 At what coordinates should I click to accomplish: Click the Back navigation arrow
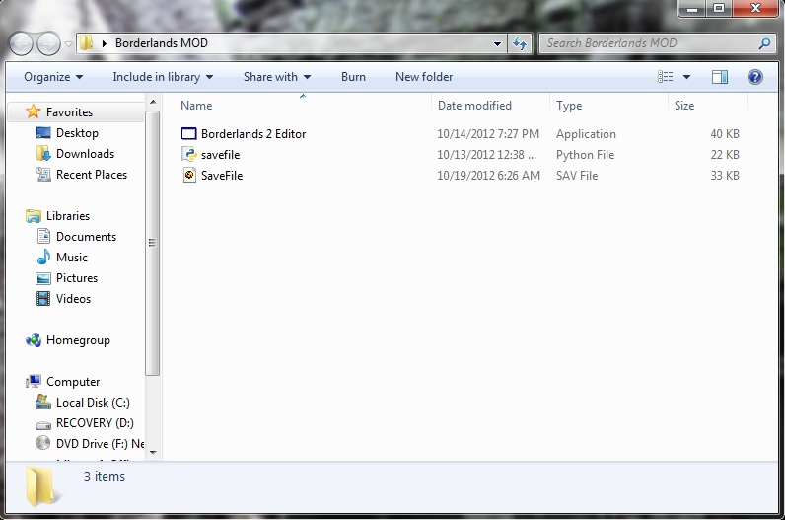pyautogui.click(x=22, y=43)
